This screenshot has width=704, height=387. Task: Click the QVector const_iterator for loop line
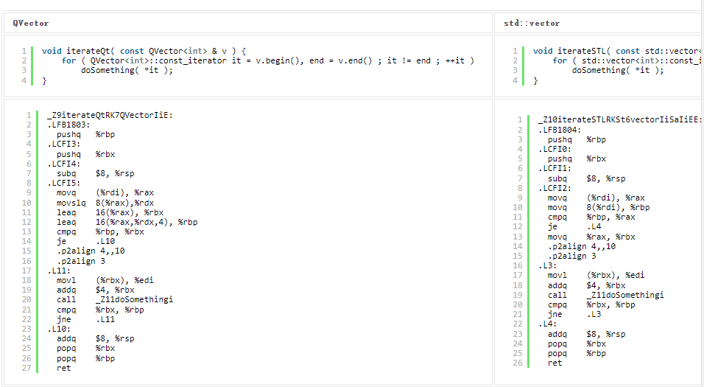click(267, 60)
